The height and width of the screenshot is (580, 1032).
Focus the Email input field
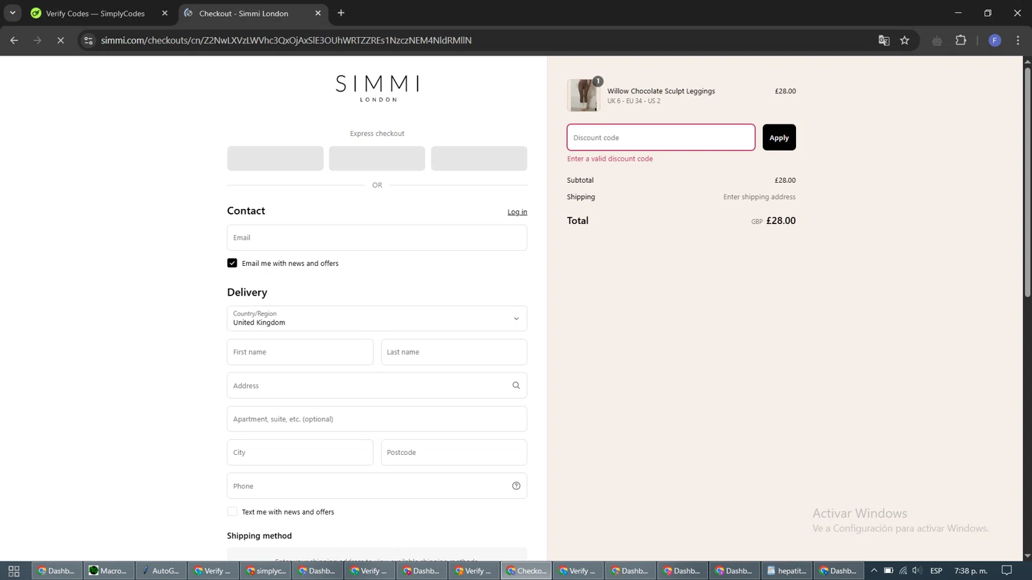377,238
